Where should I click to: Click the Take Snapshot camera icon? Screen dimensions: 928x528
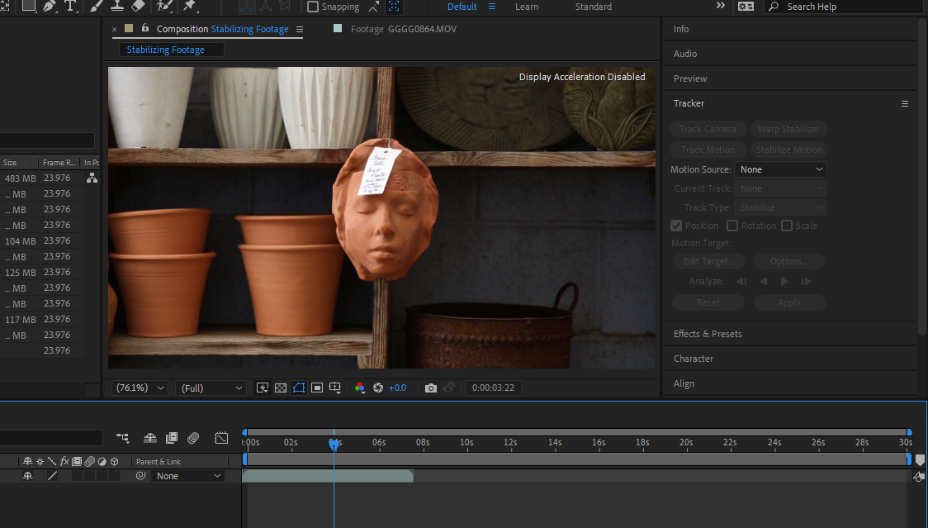430,388
